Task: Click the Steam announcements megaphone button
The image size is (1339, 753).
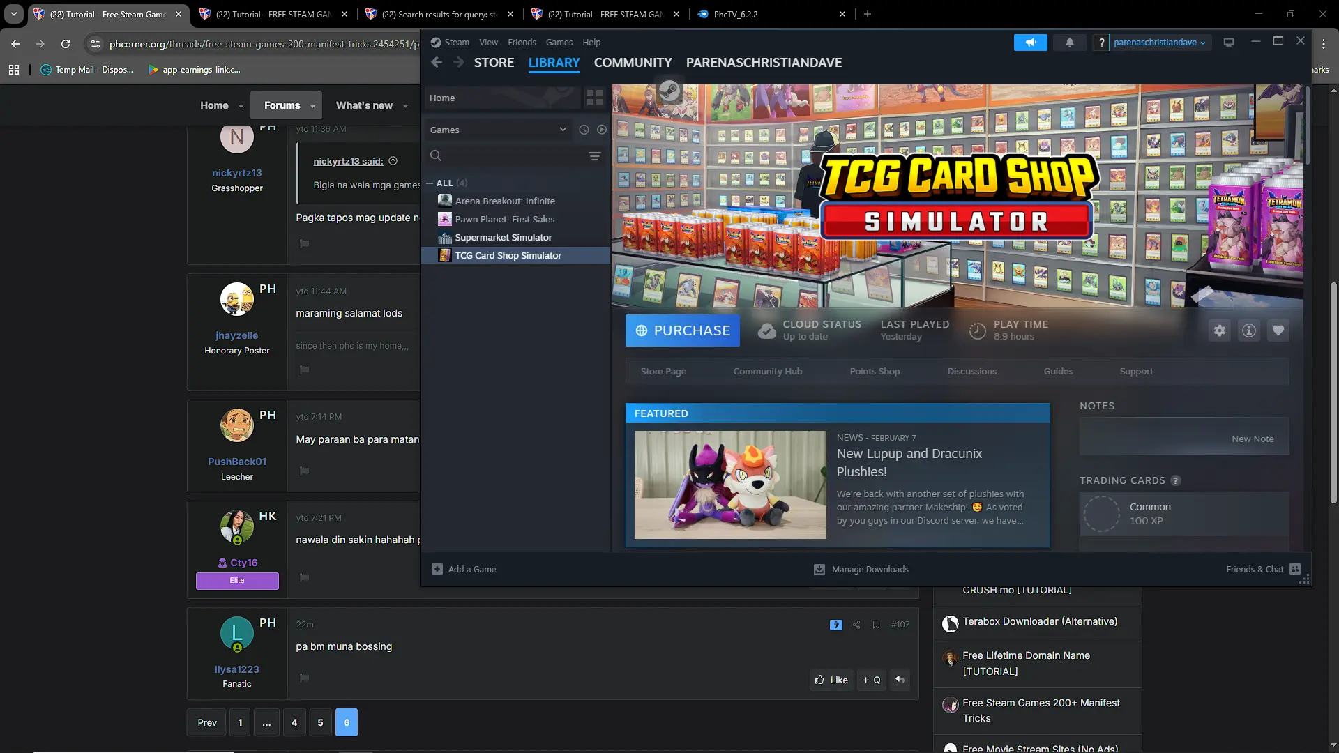Action: [1030, 43]
